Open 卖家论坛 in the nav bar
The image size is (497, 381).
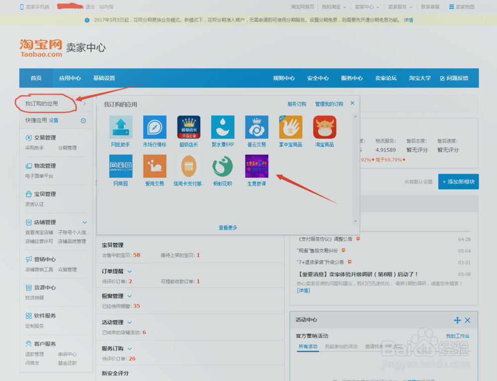click(x=386, y=78)
